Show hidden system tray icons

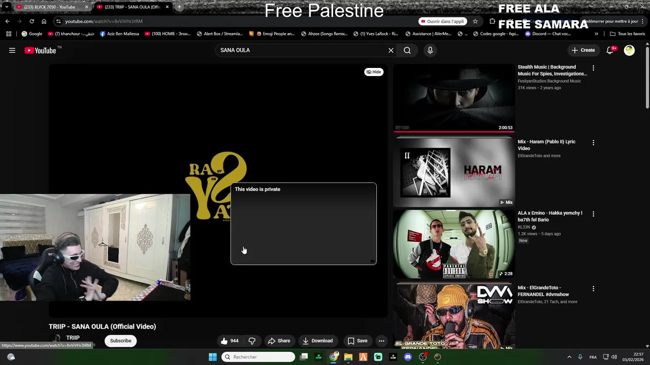coord(569,357)
